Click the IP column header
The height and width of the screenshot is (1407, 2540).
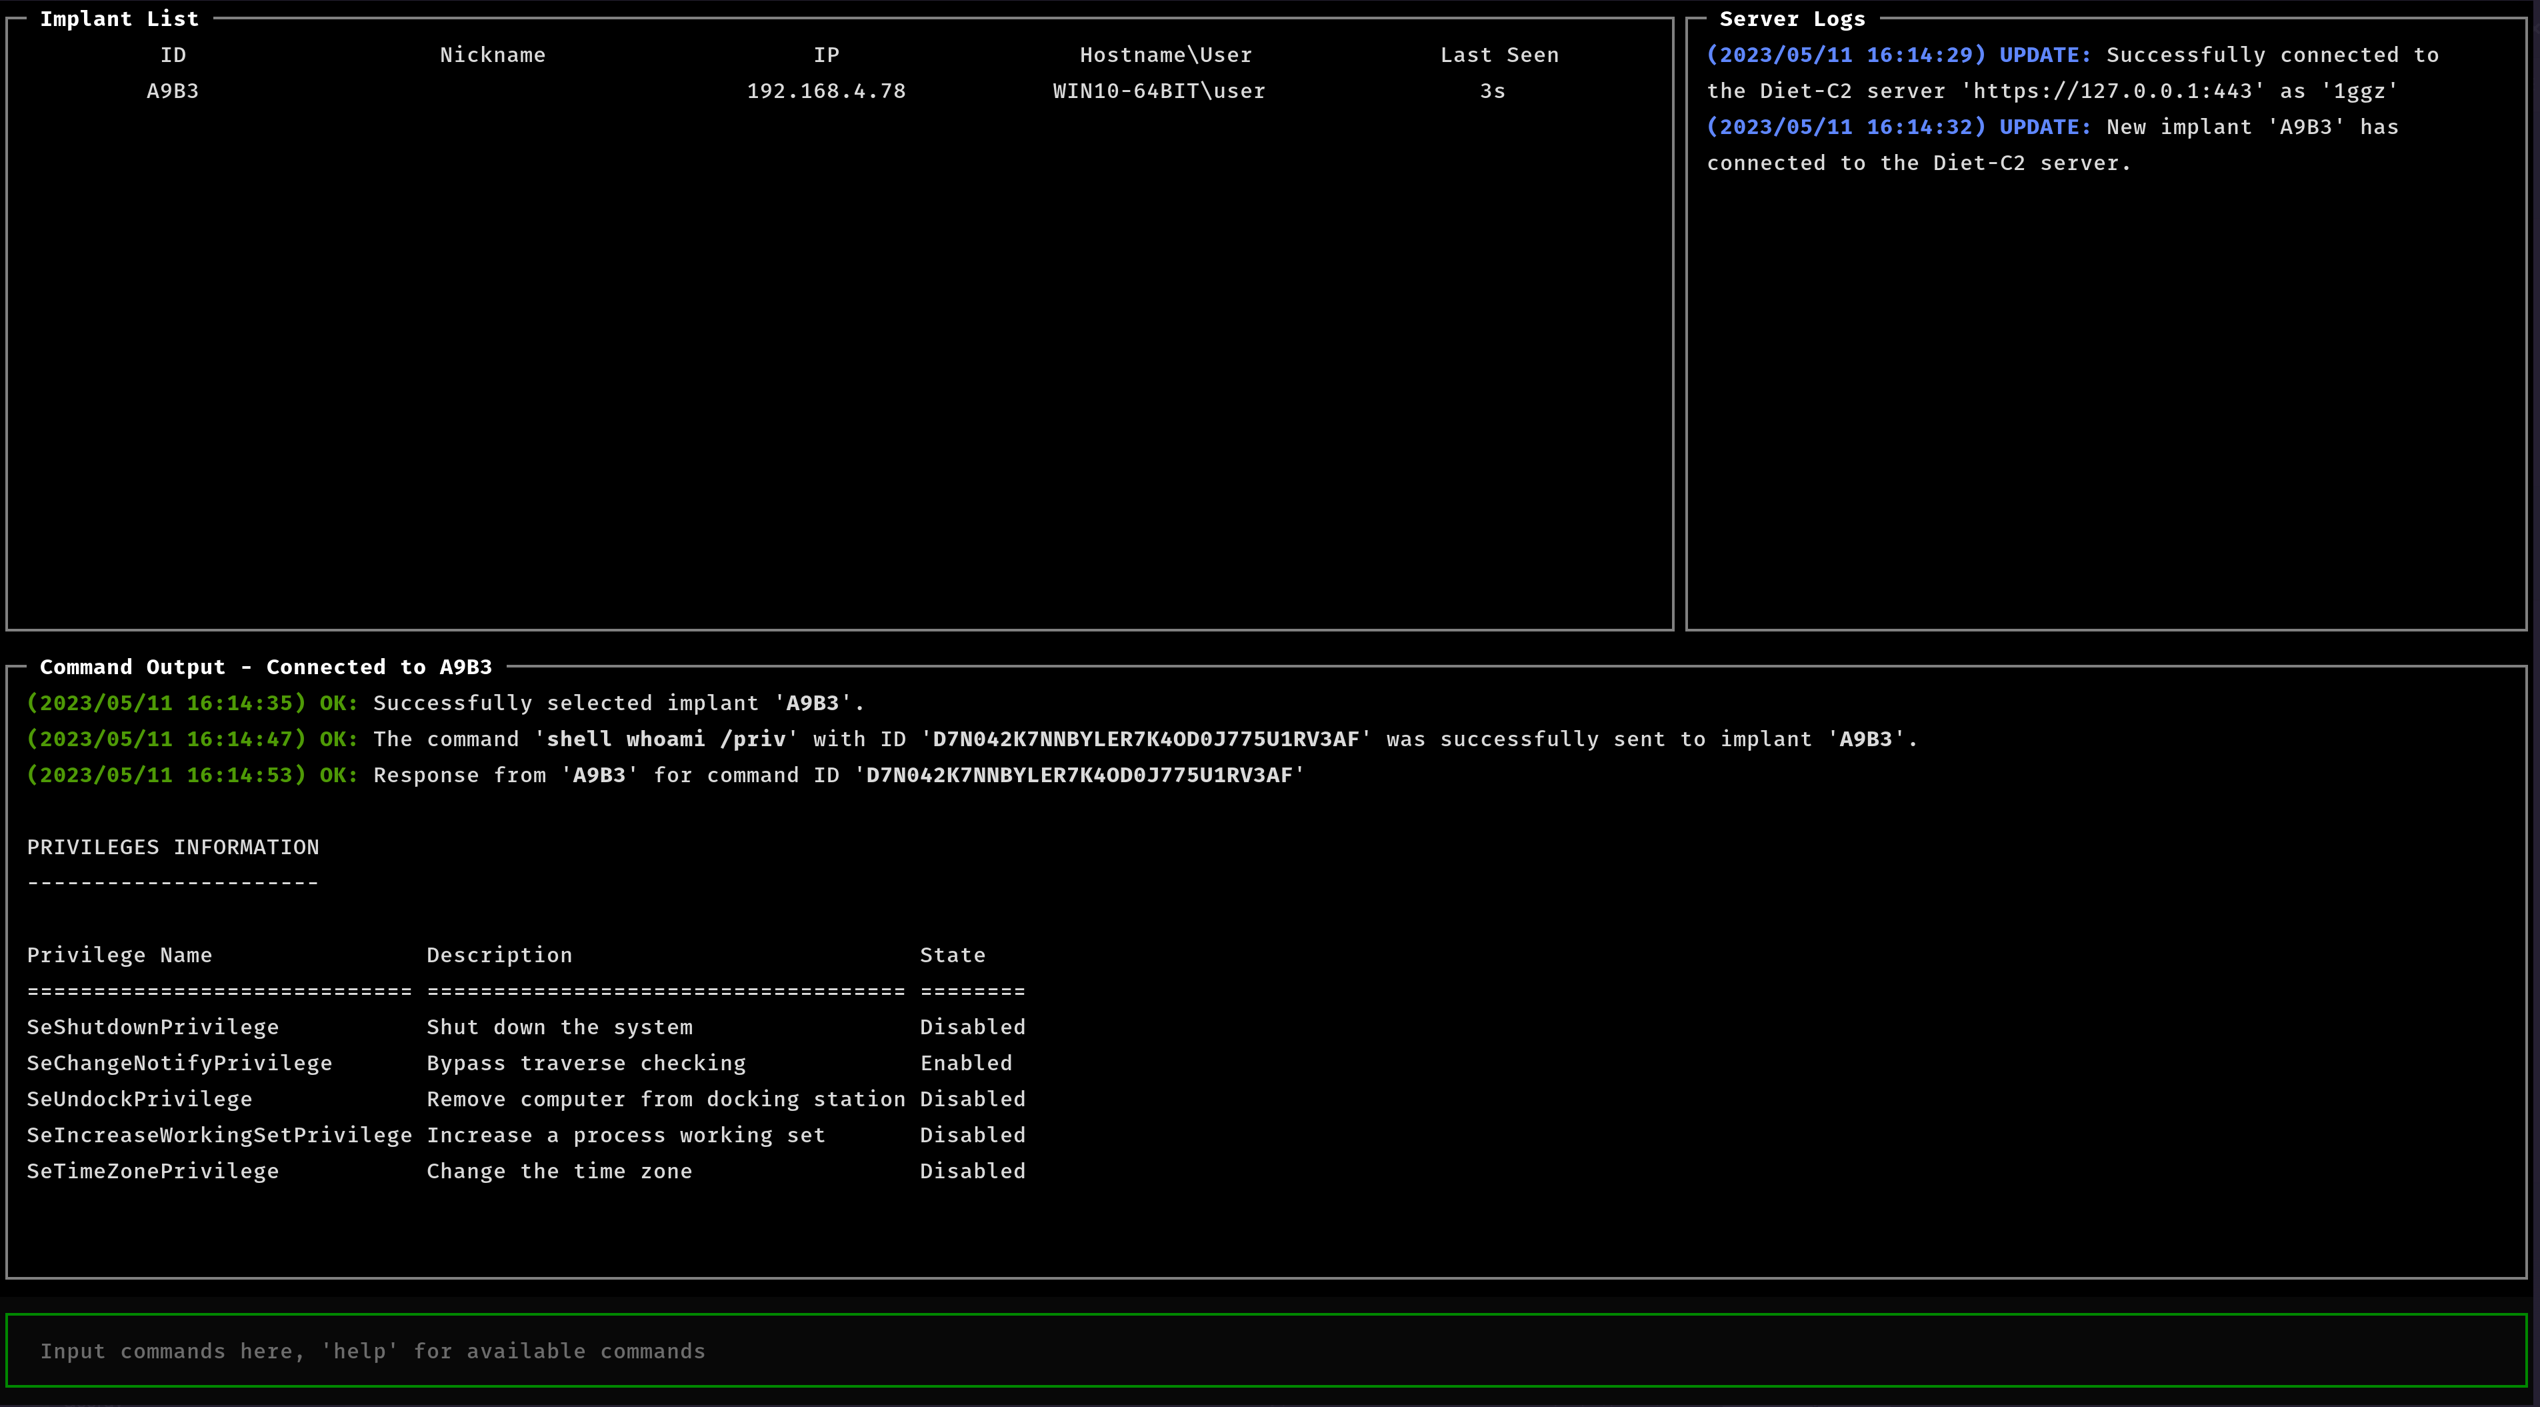point(826,55)
